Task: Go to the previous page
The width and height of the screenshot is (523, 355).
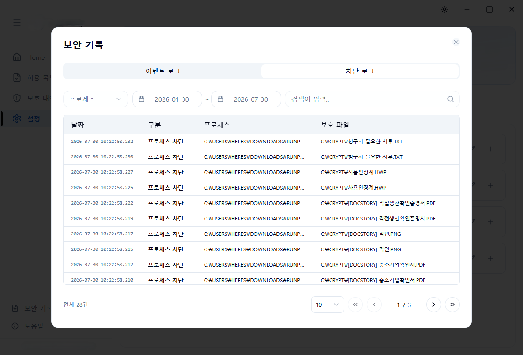Action: 374,305
